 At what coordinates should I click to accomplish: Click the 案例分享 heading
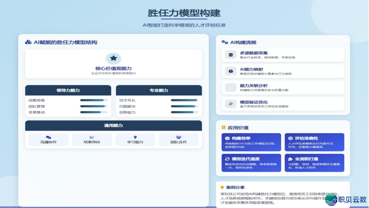pyautogui.click(x=235, y=187)
